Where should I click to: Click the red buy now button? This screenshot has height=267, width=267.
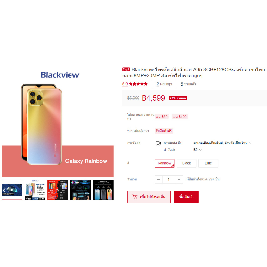coord(186,197)
